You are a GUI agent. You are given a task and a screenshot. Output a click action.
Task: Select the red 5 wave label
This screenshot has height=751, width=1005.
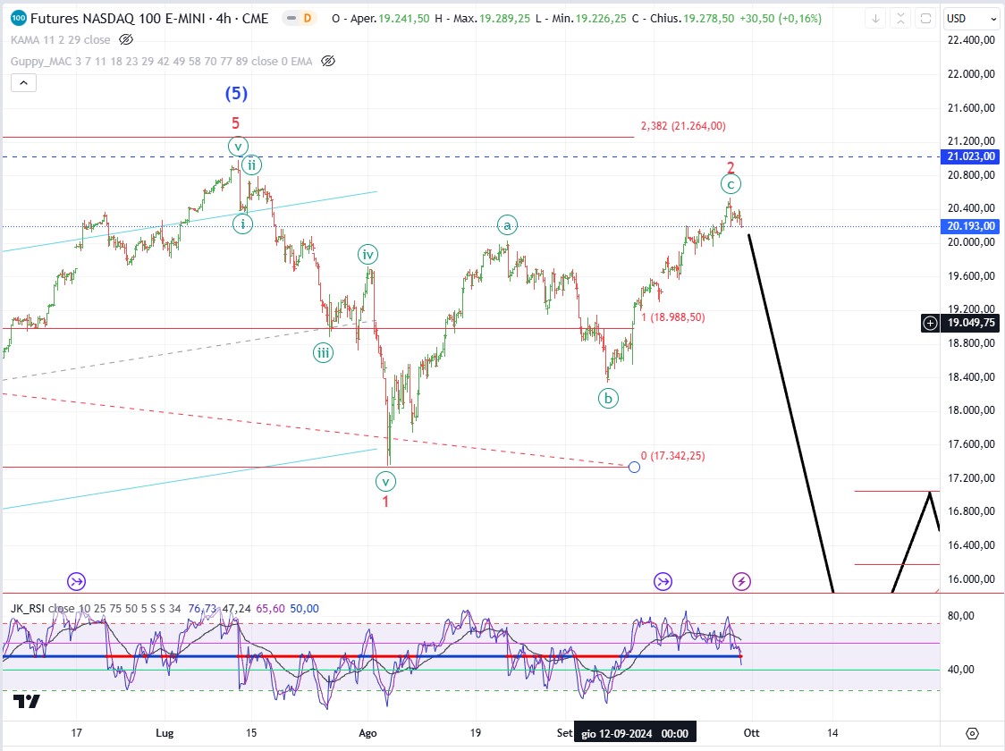click(236, 123)
